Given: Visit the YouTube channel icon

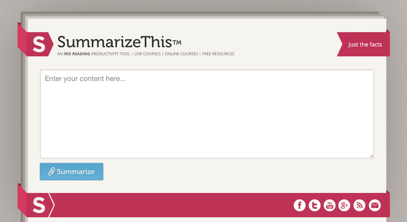Looking at the screenshot, I should point(330,205).
